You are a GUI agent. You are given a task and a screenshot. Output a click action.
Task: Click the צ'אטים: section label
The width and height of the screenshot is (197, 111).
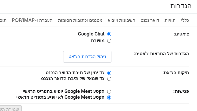pos(181,34)
